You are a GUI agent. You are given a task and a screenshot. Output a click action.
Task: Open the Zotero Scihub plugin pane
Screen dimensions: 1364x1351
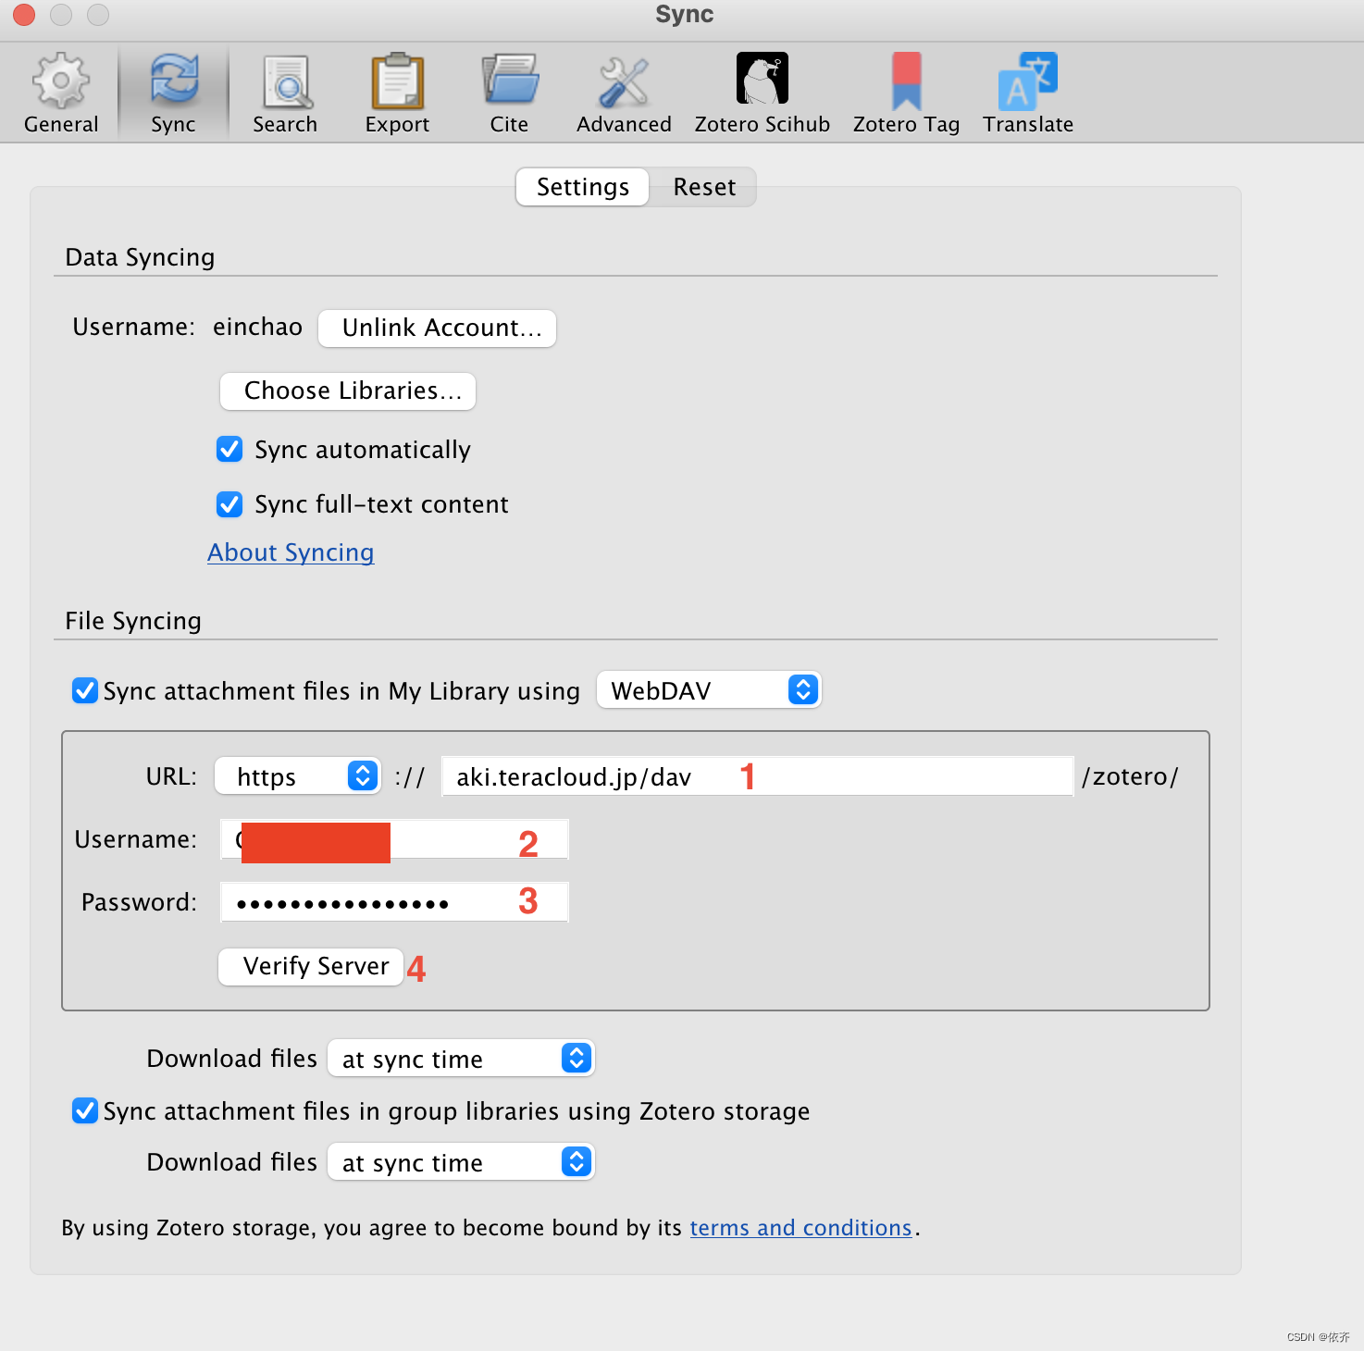(763, 93)
